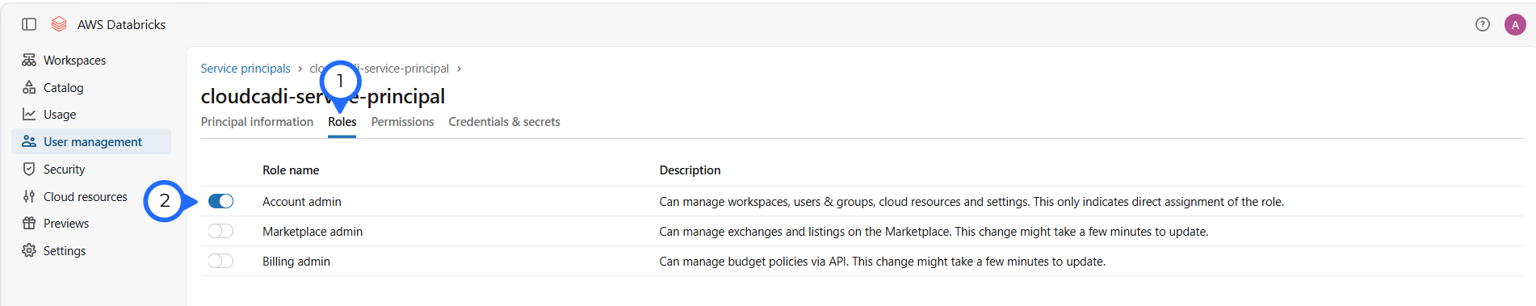Click Marketplace admin description text
Image resolution: width=1536 pixels, height=306 pixels.
point(934,232)
